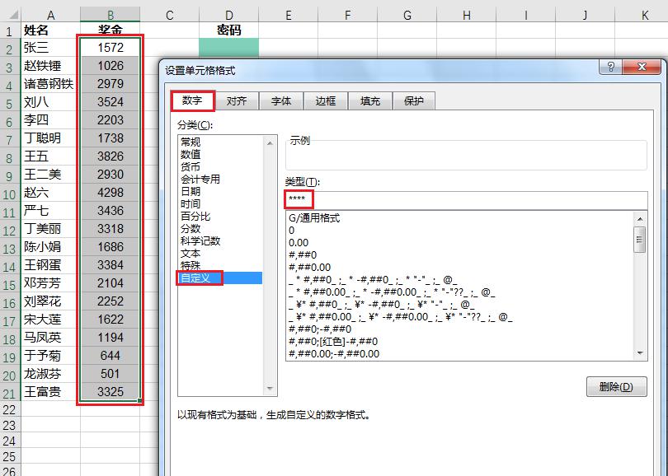This screenshot has width=668, height=476.
Task: Select 科学记数 category
Action: (200, 240)
